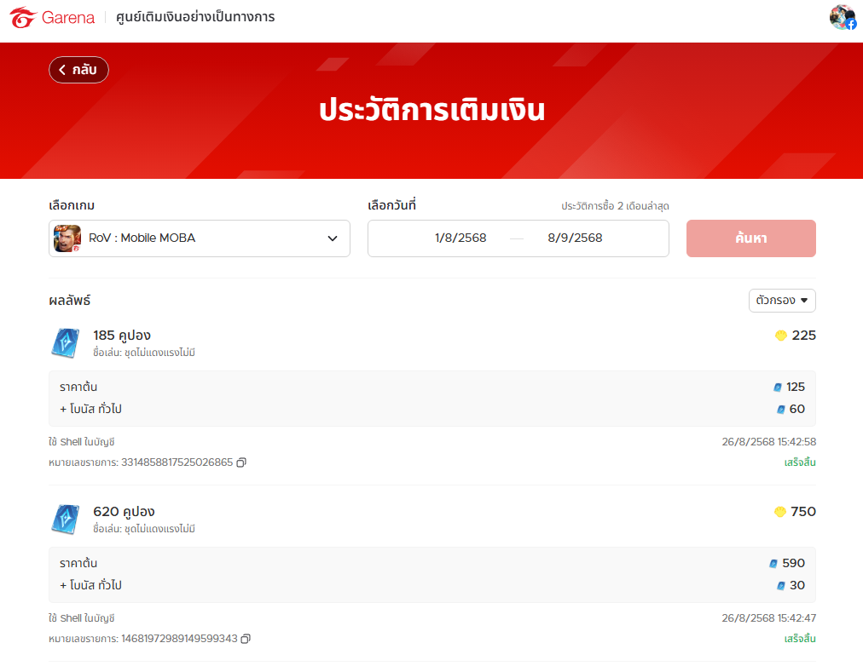
Task: Click เสร็จสิ้น status of 620 คูปอง order
Action: (800, 639)
